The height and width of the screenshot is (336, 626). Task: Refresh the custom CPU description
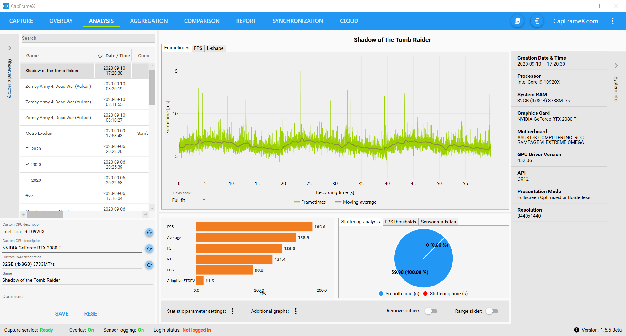coord(149,232)
